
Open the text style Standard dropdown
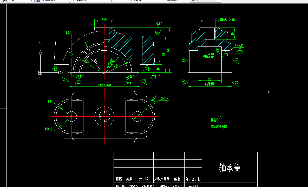coord(65,1)
